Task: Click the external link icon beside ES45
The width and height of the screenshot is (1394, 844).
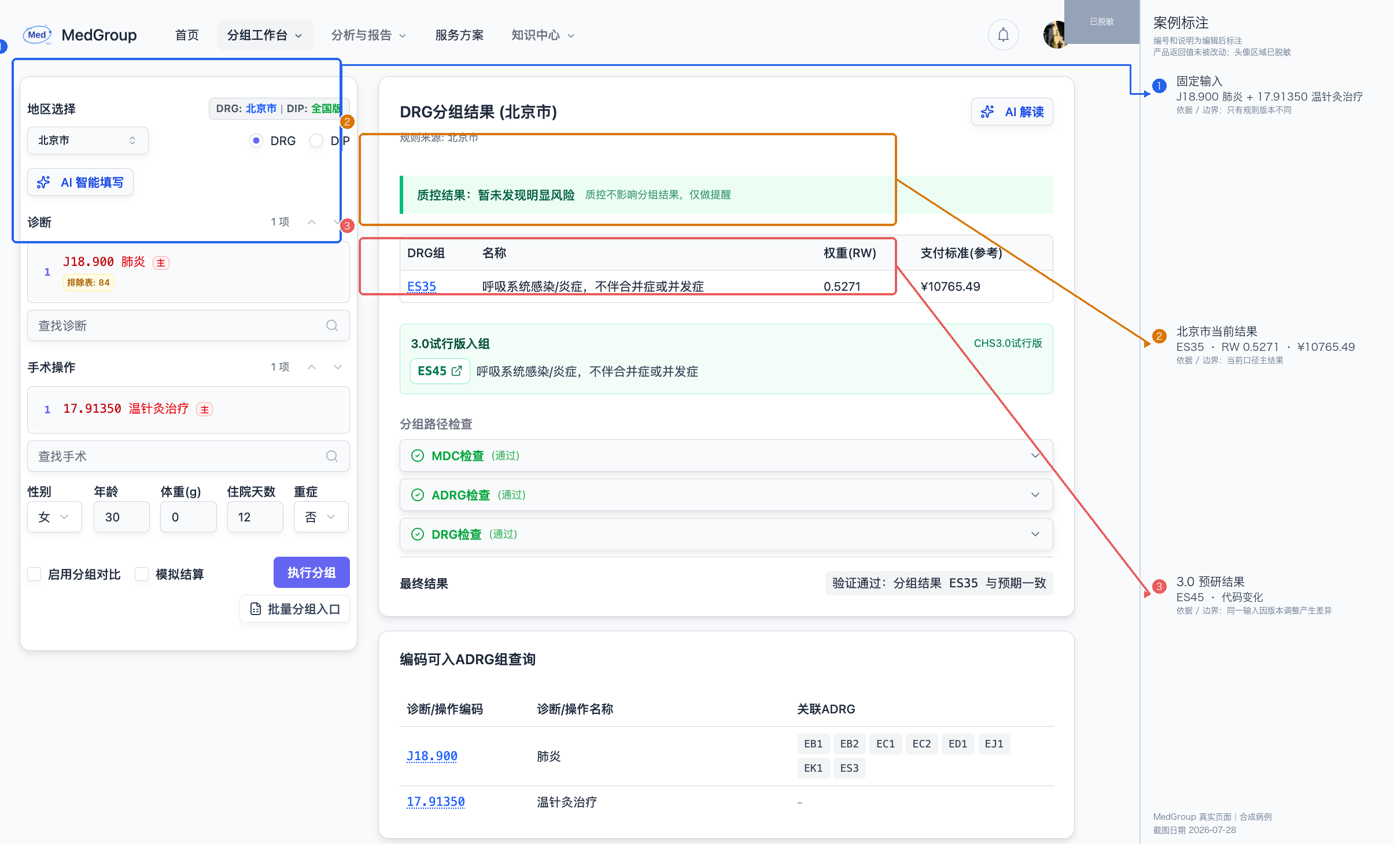Action: tap(456, 371)
